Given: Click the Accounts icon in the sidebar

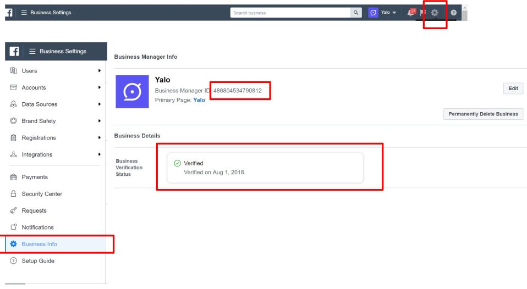Looking at the screenshot, I should point(13,87).
